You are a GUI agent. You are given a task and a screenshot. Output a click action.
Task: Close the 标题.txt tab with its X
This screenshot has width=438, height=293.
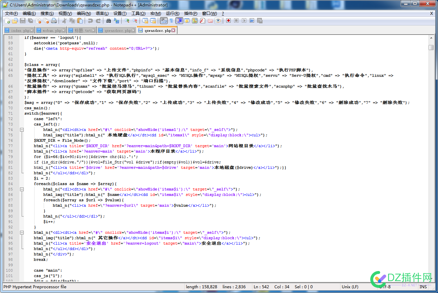(x=93, y=30)
